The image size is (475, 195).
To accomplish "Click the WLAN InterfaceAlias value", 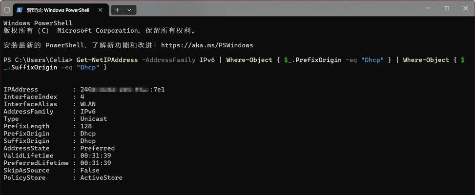I will click(x=88, y=104).
